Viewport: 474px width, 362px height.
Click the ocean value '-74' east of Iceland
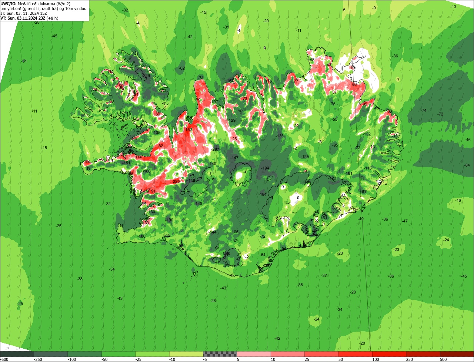pyautogui.click(x=424, y=110)
